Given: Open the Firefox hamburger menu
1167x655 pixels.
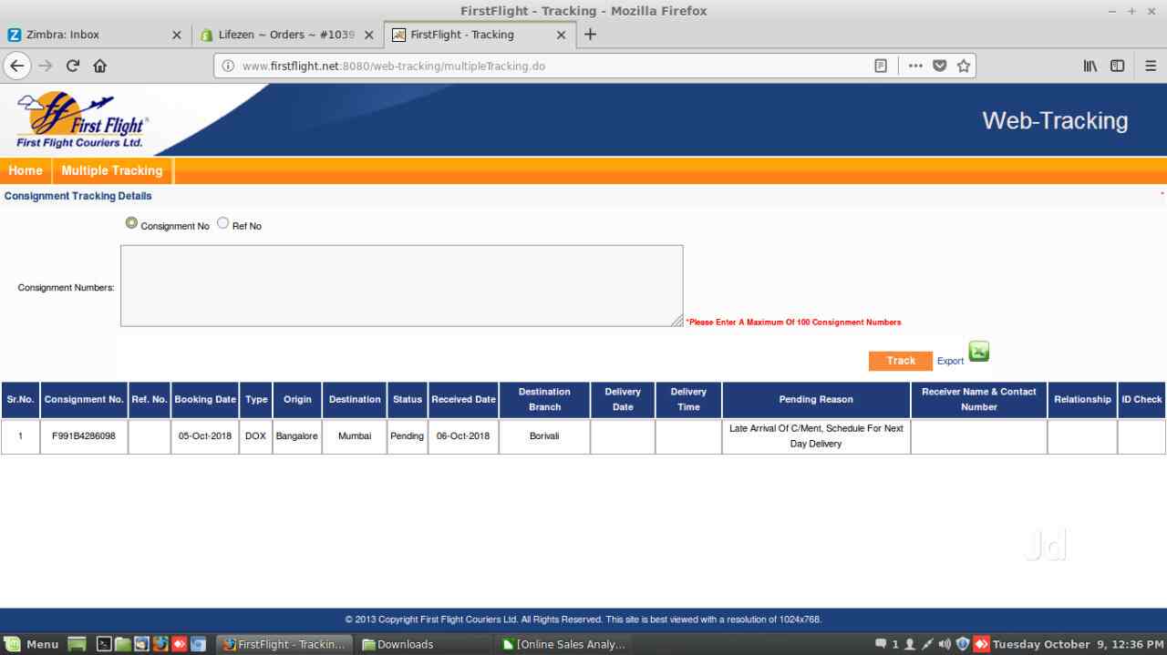Looking at the screenshot, I should point(1151,65).
